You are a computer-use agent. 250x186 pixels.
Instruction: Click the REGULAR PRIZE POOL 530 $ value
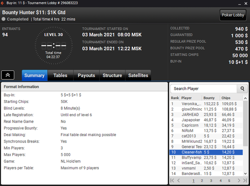click(241, 42)
